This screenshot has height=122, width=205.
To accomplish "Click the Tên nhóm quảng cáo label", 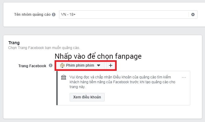I will [32, 15].
